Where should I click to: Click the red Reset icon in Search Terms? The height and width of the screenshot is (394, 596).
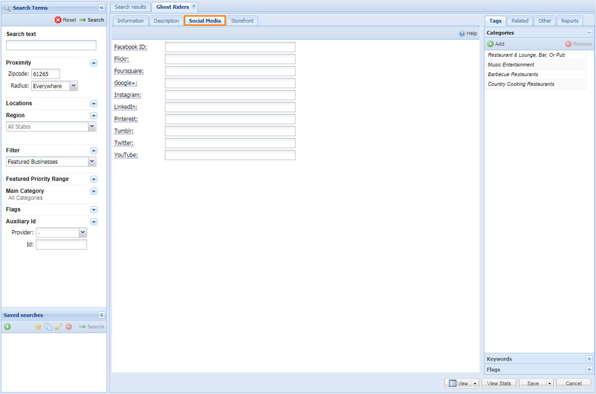coord(58,20)
